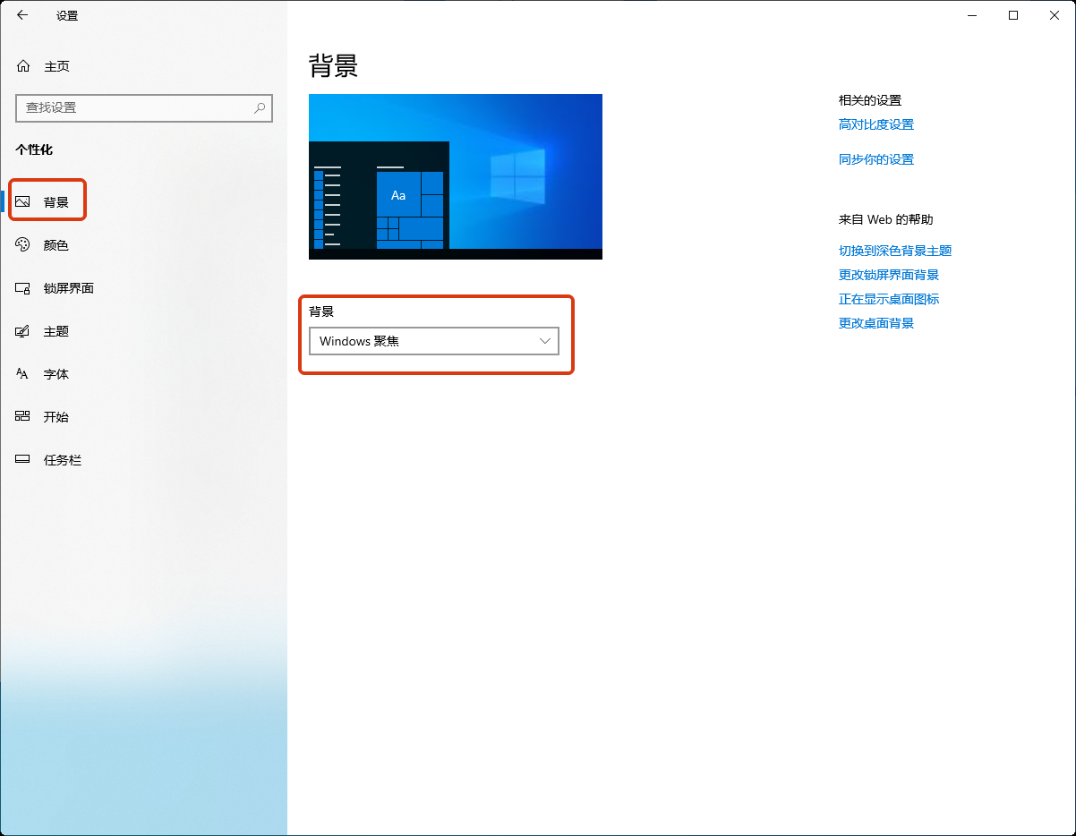The width and height of the screenshot is (1076, 836).
Task: Close the 设置 window
Action: point(1055,15)
